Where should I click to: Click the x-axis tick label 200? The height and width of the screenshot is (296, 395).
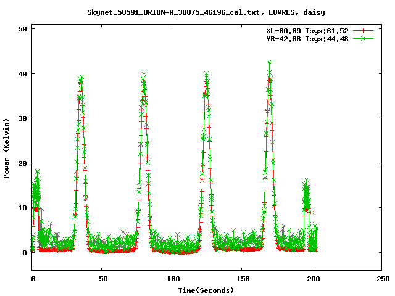point(314,279)
